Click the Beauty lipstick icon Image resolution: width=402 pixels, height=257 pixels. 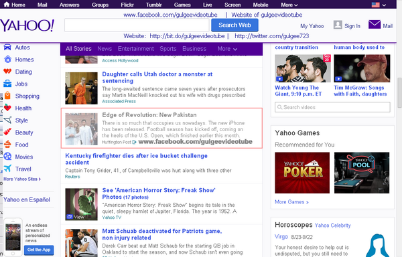tap(7, 132)
